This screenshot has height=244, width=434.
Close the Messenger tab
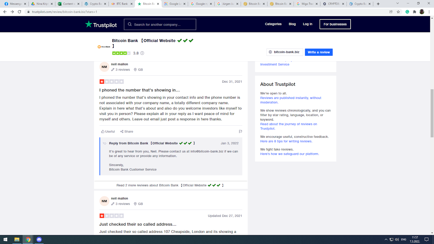coord(25,4)
